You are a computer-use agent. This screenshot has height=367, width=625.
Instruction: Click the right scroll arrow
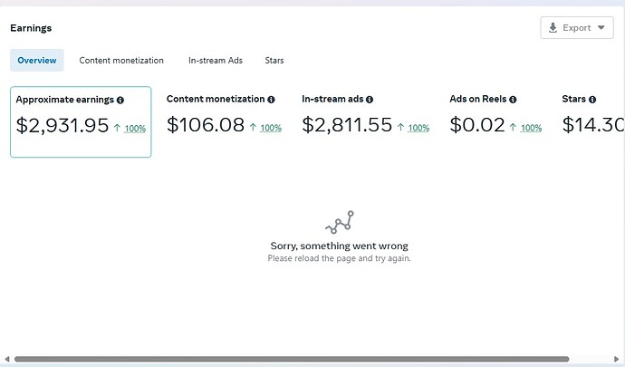pos(616,359)
